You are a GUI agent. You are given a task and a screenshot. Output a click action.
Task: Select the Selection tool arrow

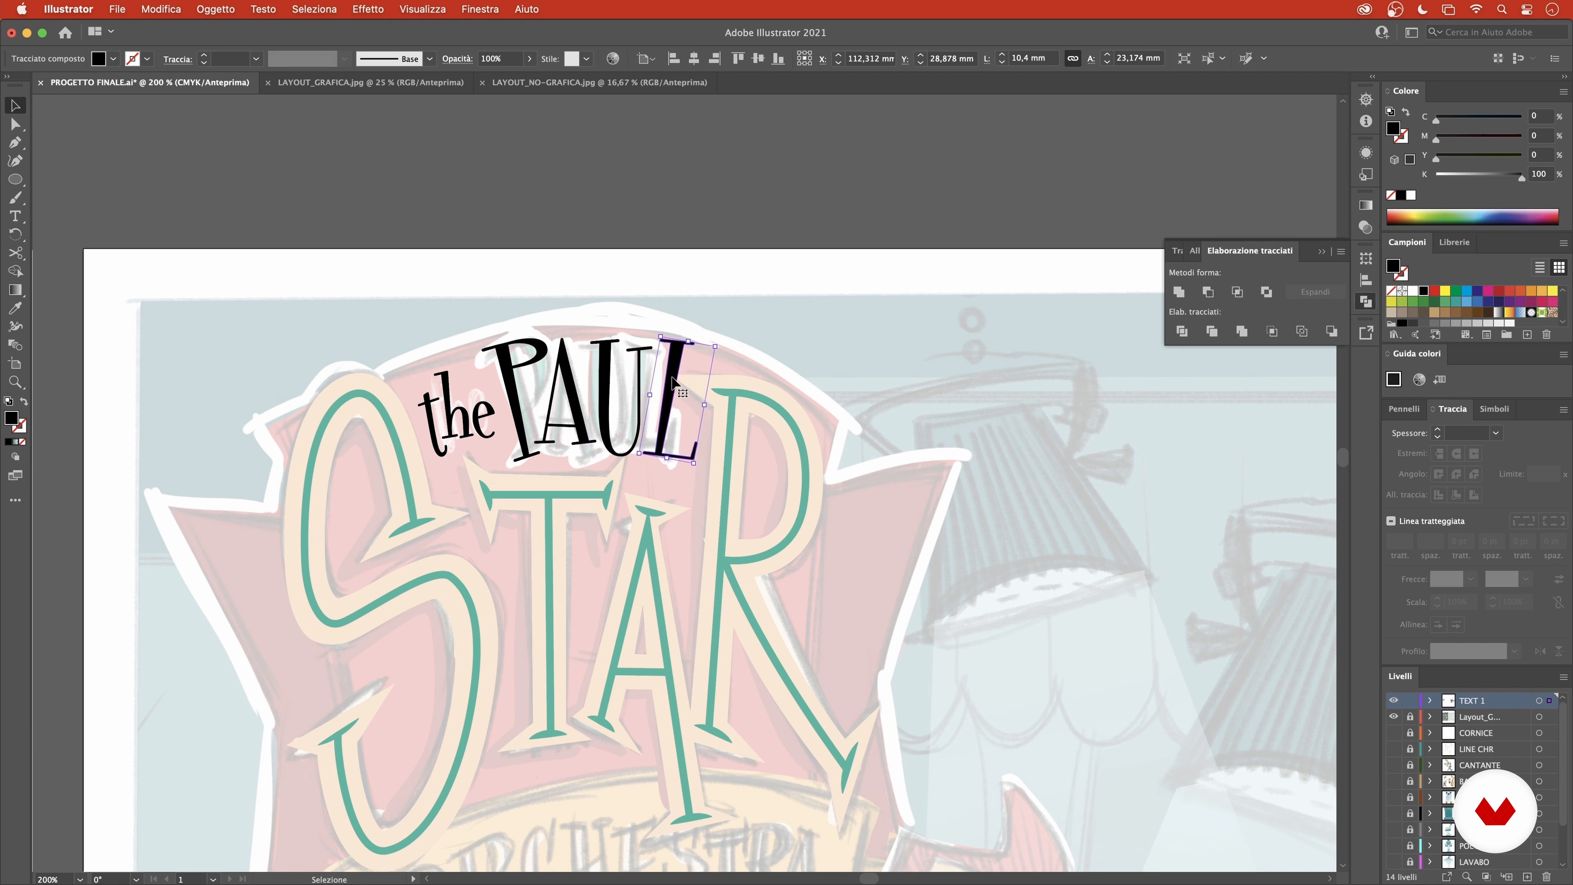pos(15,106)
